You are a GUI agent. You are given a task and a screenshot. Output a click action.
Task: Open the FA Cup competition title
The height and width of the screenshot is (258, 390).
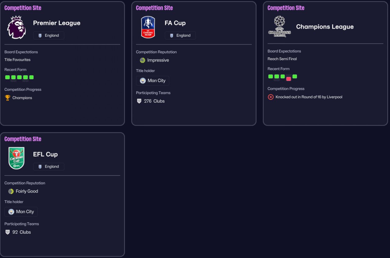tap(175, 23)
